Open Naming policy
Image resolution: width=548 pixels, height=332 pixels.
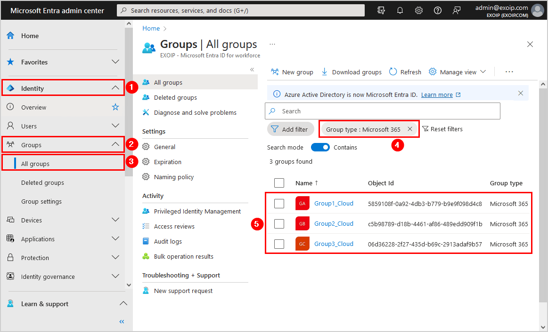pyautogui.click(x=174, y=177)
